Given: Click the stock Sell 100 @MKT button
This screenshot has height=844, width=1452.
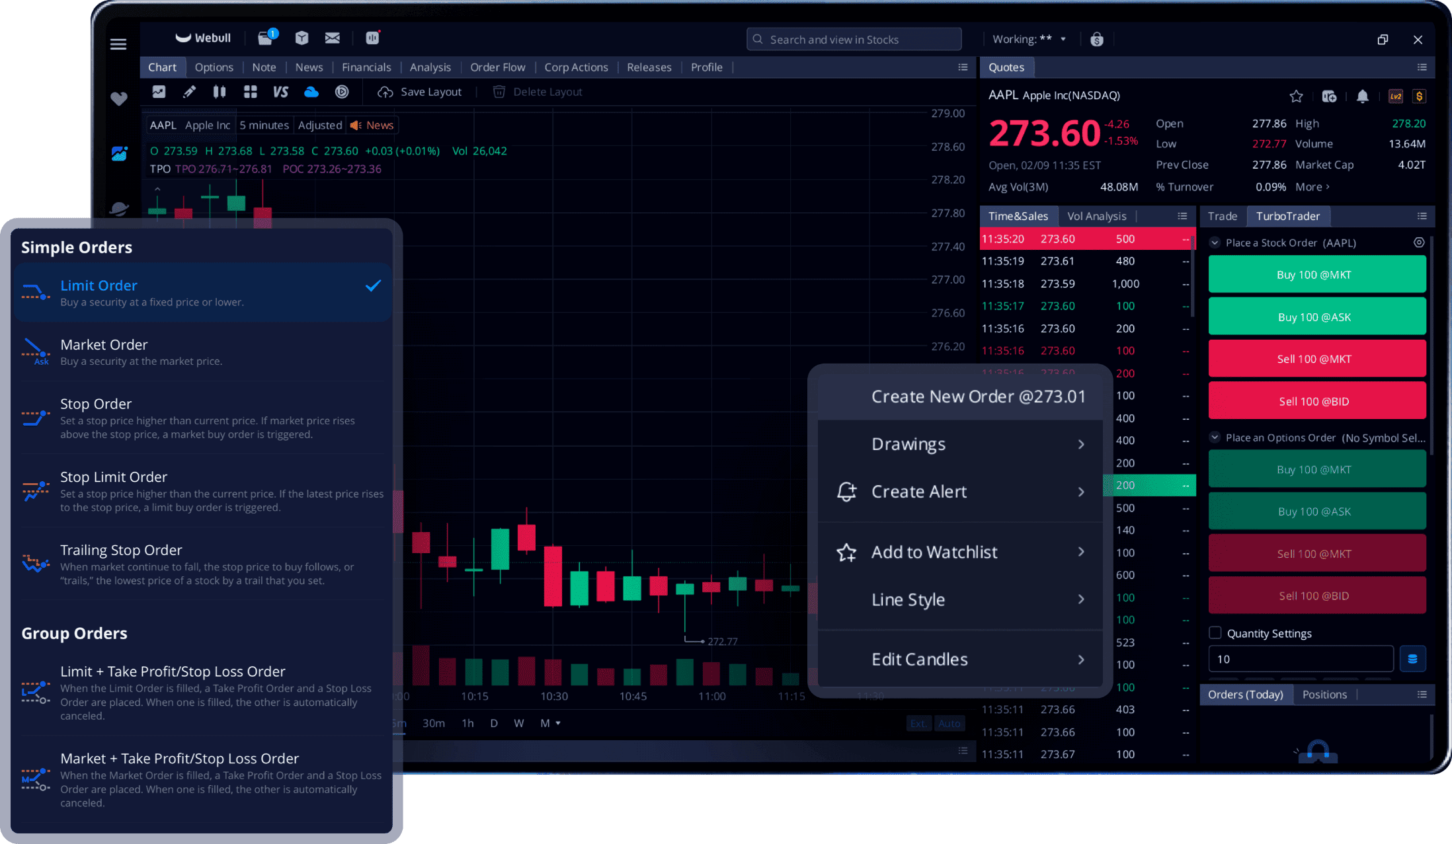Looking at the screenshot, I should (1316, 360).
